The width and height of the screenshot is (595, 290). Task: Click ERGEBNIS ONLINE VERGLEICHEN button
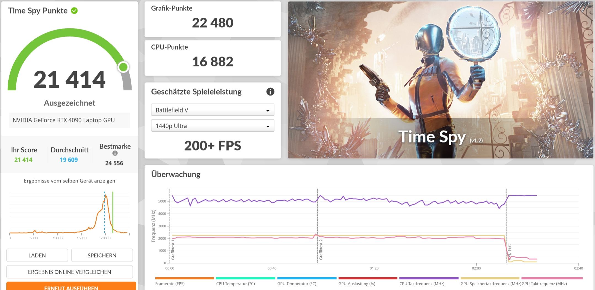point(70,272)
